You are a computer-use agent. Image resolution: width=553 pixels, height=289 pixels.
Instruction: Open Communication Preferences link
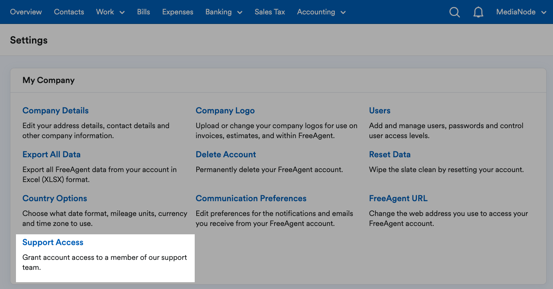coord(251,198)
